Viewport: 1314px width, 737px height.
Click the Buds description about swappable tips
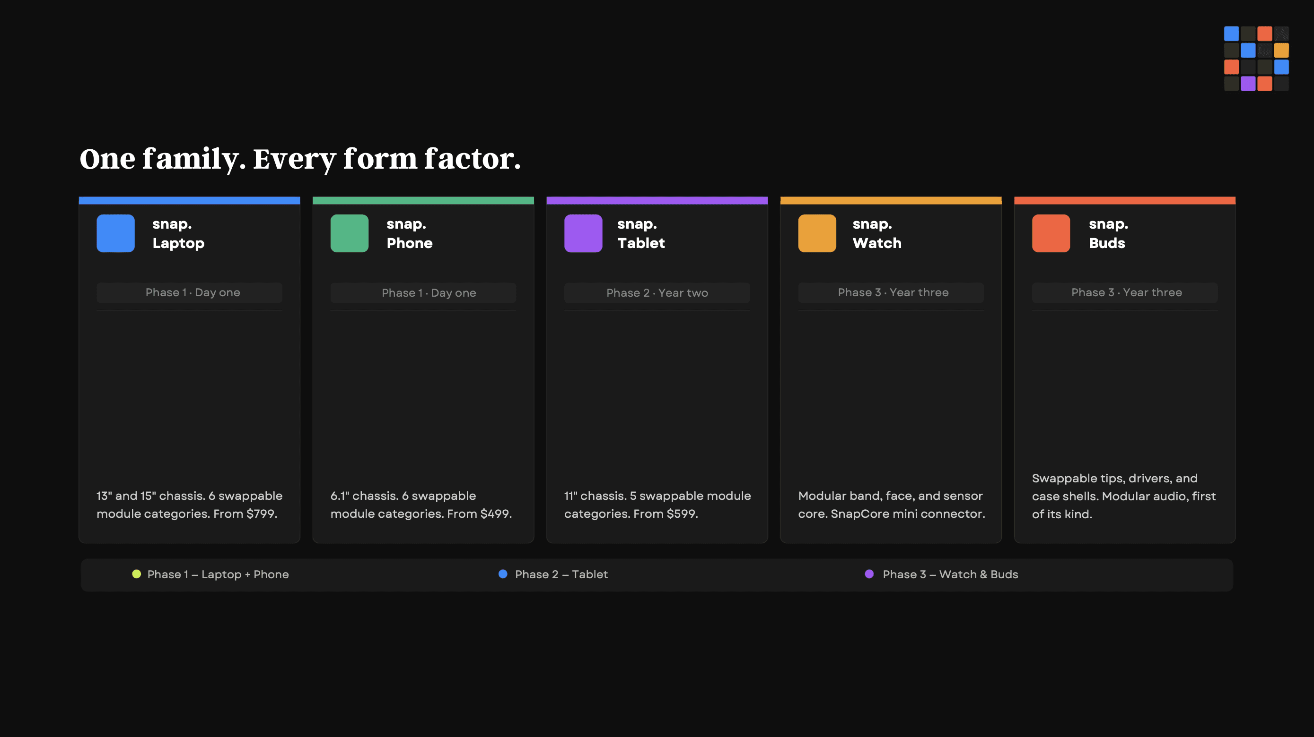(x=1124, y=496)
